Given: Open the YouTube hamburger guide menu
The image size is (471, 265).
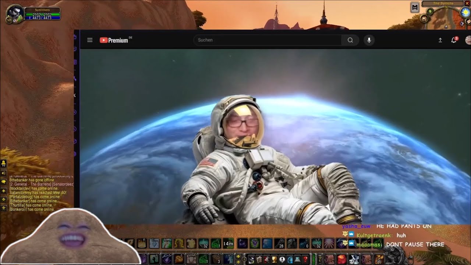Looking at the screenshot, I should pyautogui.click(x=90, y=40).
